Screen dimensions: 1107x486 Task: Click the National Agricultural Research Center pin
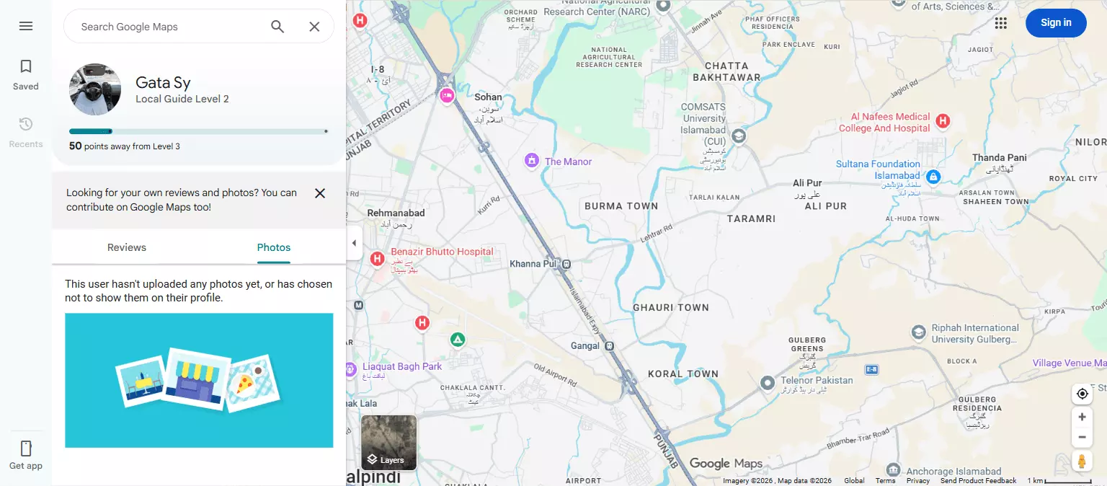click(x=664, y=5)
